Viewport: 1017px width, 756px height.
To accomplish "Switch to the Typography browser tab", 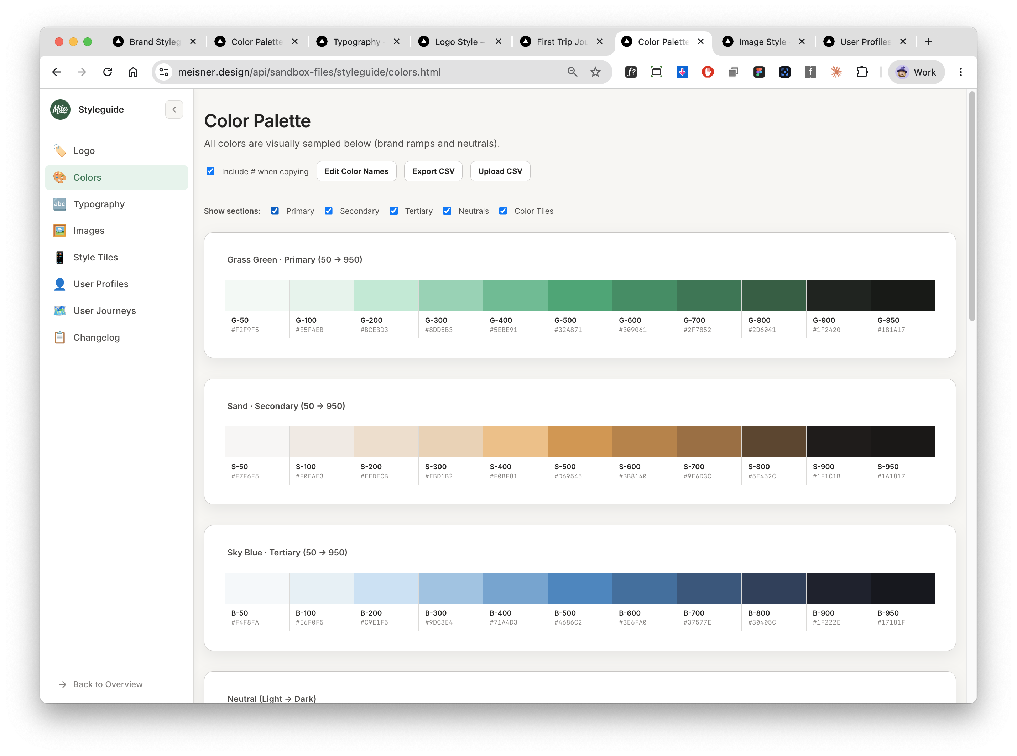I will coord(358,42).
